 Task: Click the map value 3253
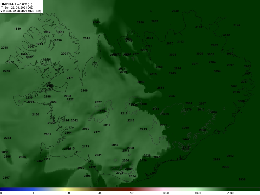click(x=165, y=114)
